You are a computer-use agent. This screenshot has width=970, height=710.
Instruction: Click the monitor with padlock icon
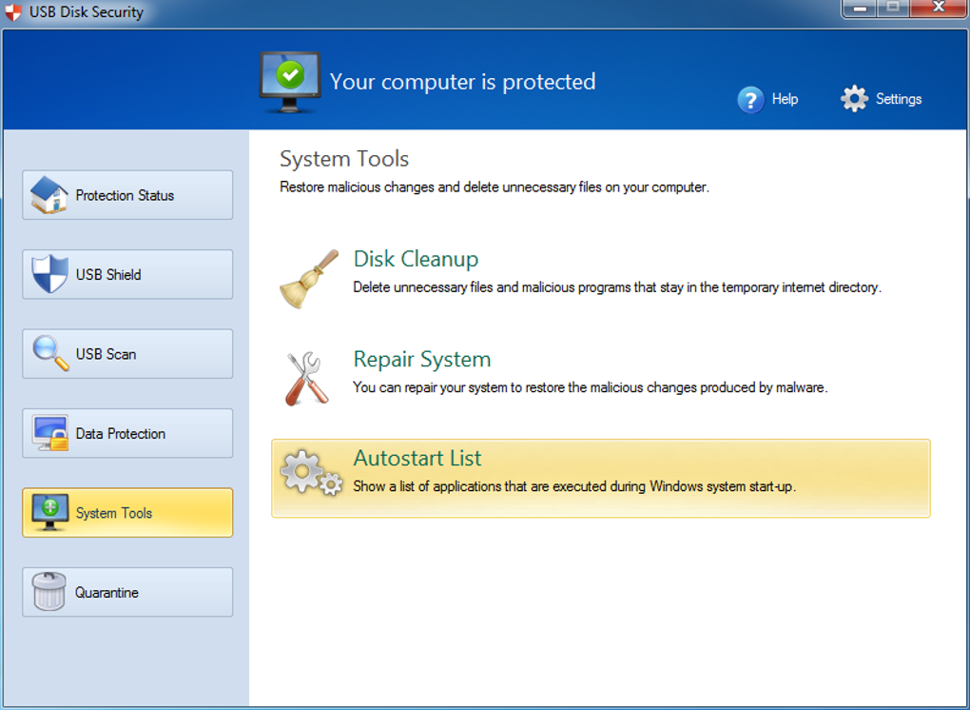click(x=49, y=433)
